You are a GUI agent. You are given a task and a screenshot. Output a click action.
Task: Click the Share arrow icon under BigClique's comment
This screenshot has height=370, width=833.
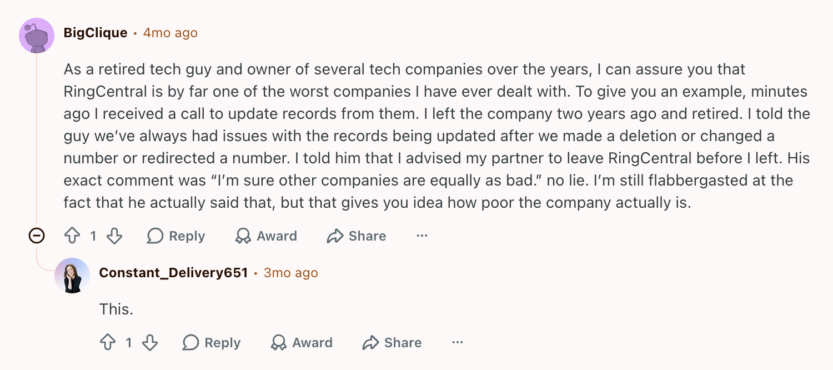click(x=335, y=236)
